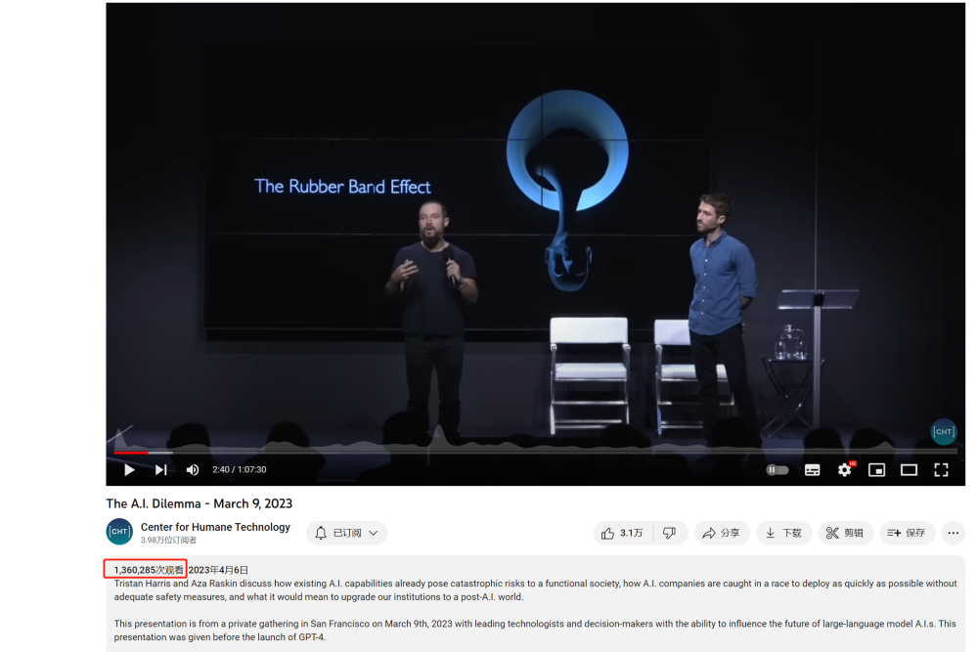
Task: Share the video
Action: (721, 533)
